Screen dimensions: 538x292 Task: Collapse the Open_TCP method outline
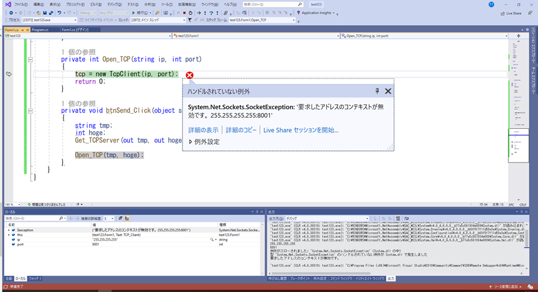click(30, 59)
